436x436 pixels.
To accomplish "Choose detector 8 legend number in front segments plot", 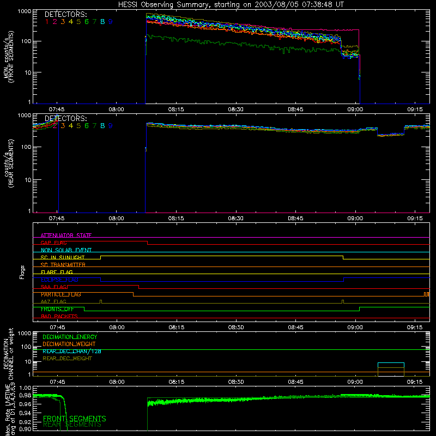I will tap(102, 22).
